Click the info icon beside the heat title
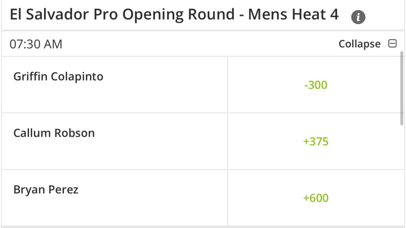 tap(358, 17)
